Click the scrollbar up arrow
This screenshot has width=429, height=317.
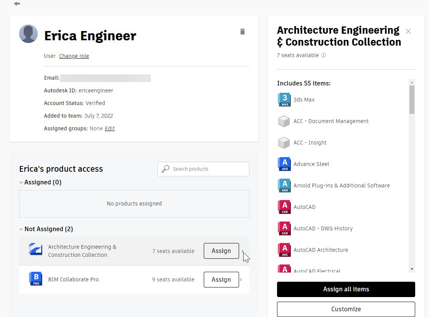click(x=412, y=82)
